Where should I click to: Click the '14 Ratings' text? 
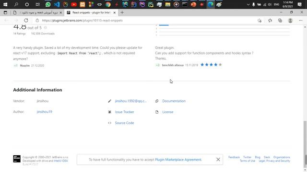[x=19, y=33]
